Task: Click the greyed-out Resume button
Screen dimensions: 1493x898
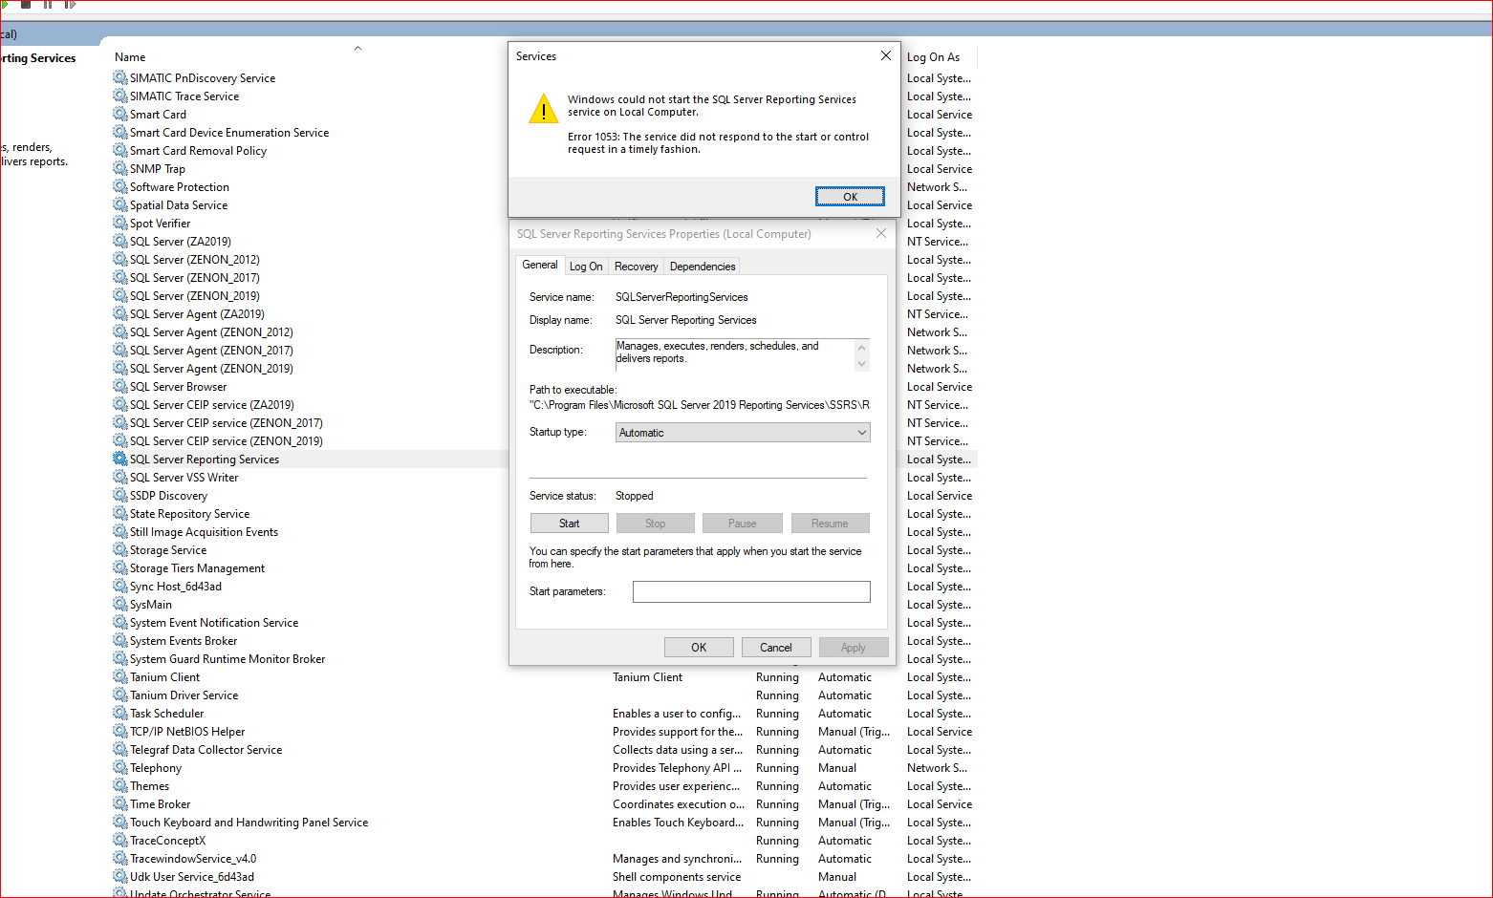Action: 831,524
